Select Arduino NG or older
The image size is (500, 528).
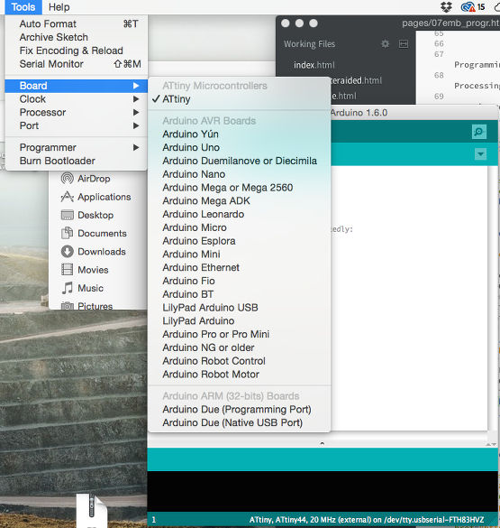pos(240,347)
